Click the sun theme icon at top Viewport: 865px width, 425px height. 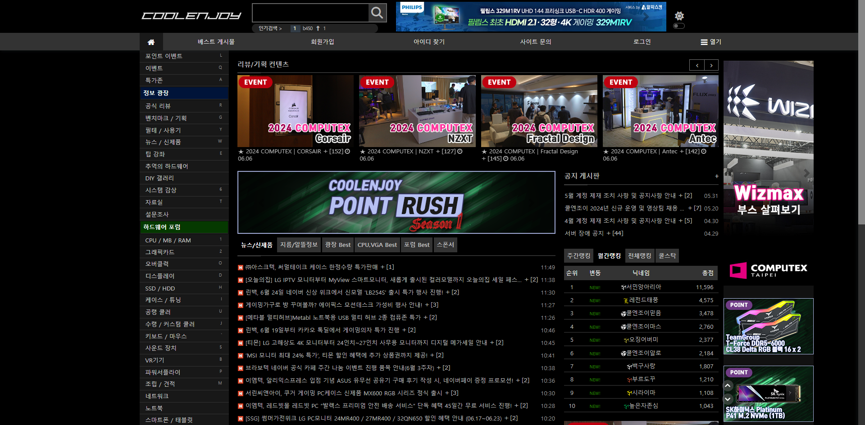click(x=679, y=16)
